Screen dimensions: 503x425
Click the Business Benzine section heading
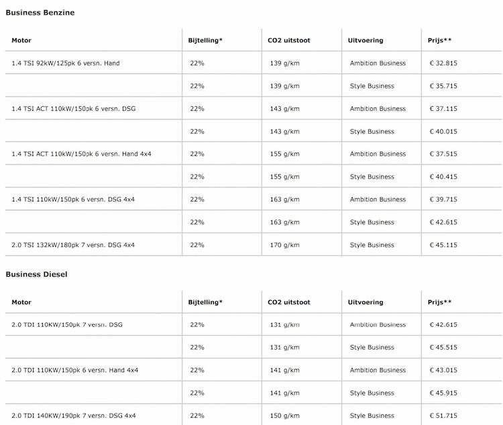click(x=40, y=13)
